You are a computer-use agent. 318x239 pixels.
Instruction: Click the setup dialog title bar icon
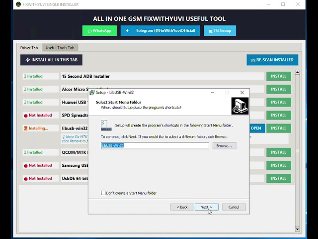(92, 93)
